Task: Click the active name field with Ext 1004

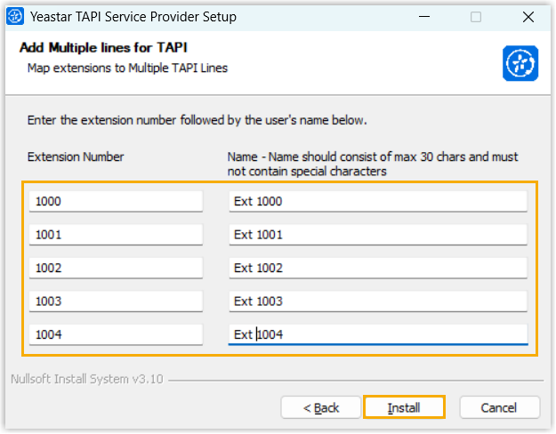Action: tap(377, 334)
